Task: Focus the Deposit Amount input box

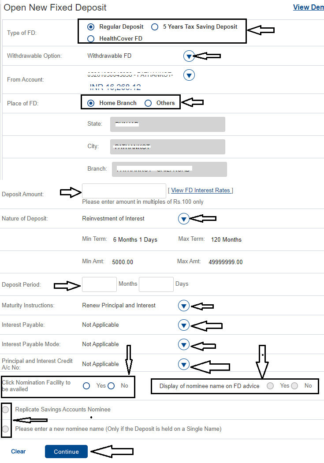Action: pos(124,191)
